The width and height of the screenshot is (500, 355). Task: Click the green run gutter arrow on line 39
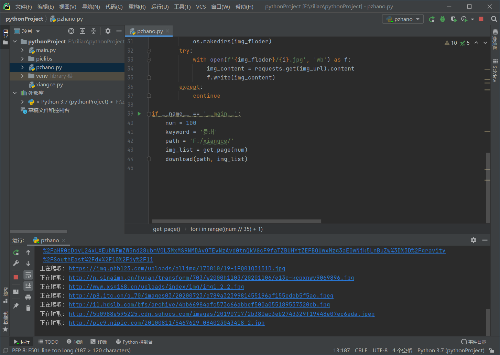(x=139, y=114)
